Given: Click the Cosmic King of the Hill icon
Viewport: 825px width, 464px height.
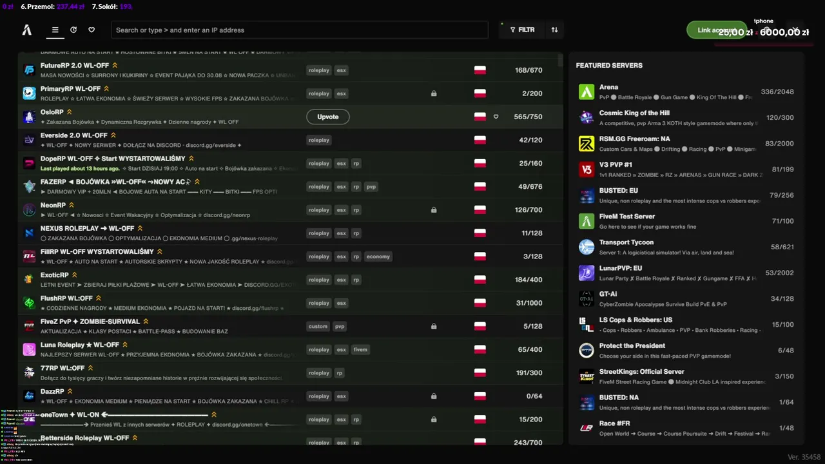Looking at the screenshot, I should pos(587,118).
